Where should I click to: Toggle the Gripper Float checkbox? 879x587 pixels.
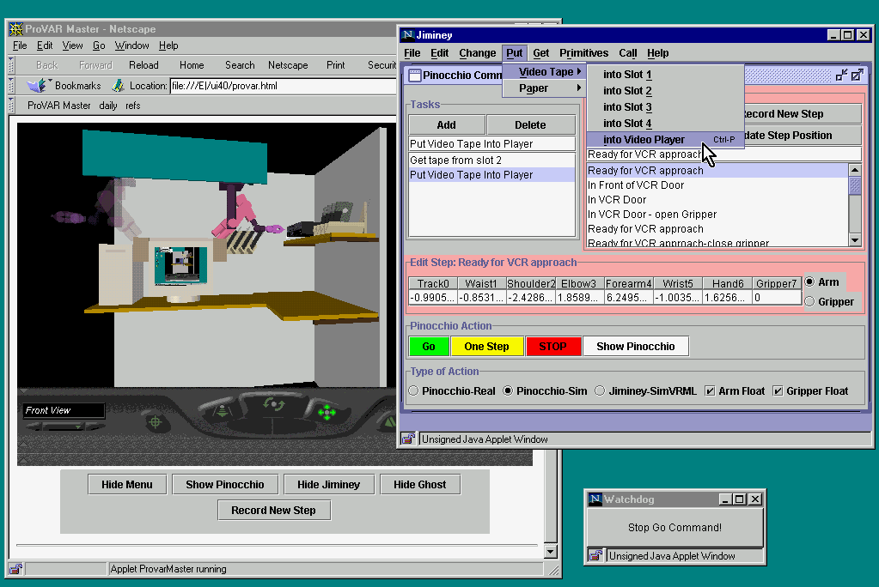(x=778, y=391)
